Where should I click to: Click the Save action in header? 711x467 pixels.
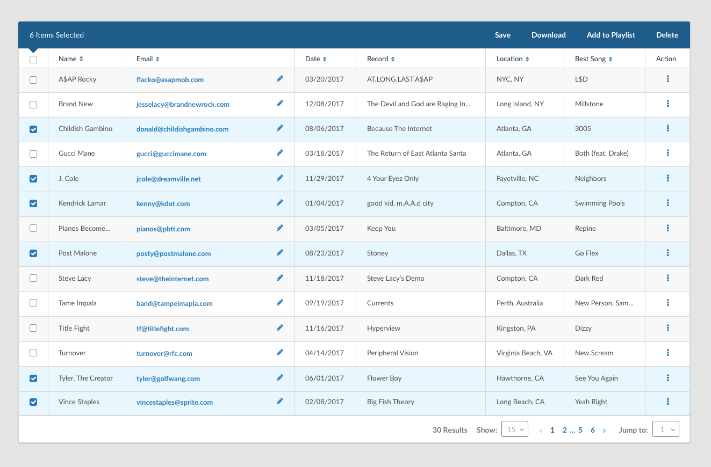[x=503, y=35]
